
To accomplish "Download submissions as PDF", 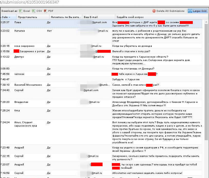I will [49, 11].
